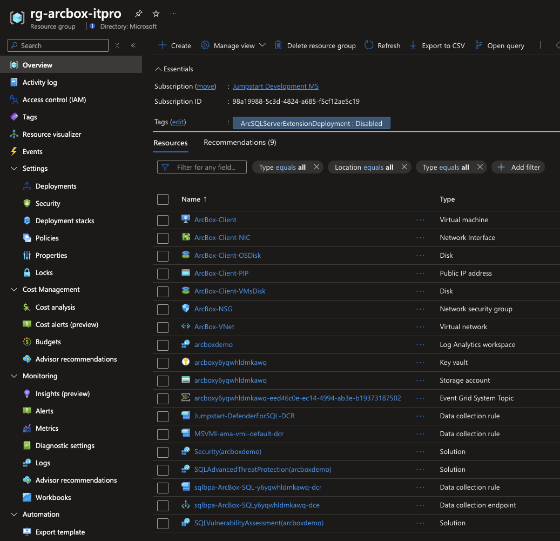The height and width of the screenshot is (541, 560).
Task: Check the ArcBox-VNet row checkbox
Action: coord(163,328)
